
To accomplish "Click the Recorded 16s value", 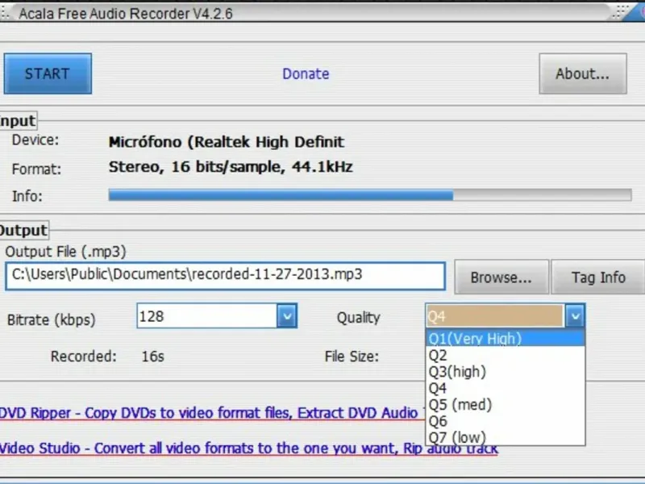I will tap(152, 357).
